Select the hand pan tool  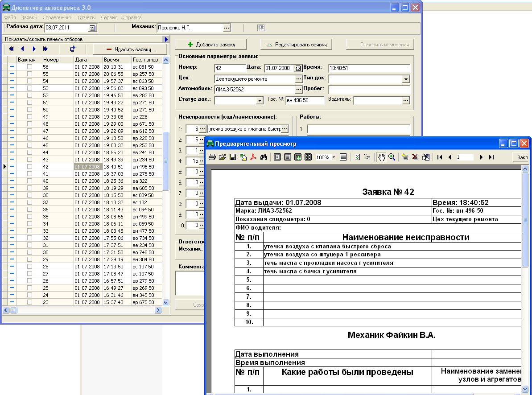pyautogui.click(x=381, y=157)
